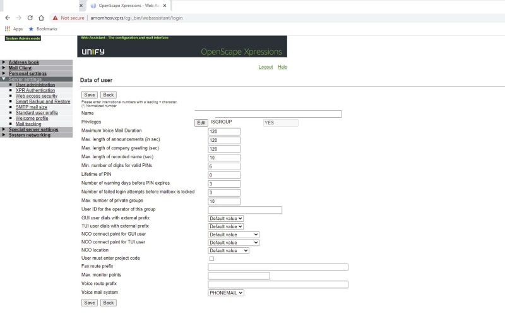Open the Mail Client section

pyautogui.click(x=20, y=68)
